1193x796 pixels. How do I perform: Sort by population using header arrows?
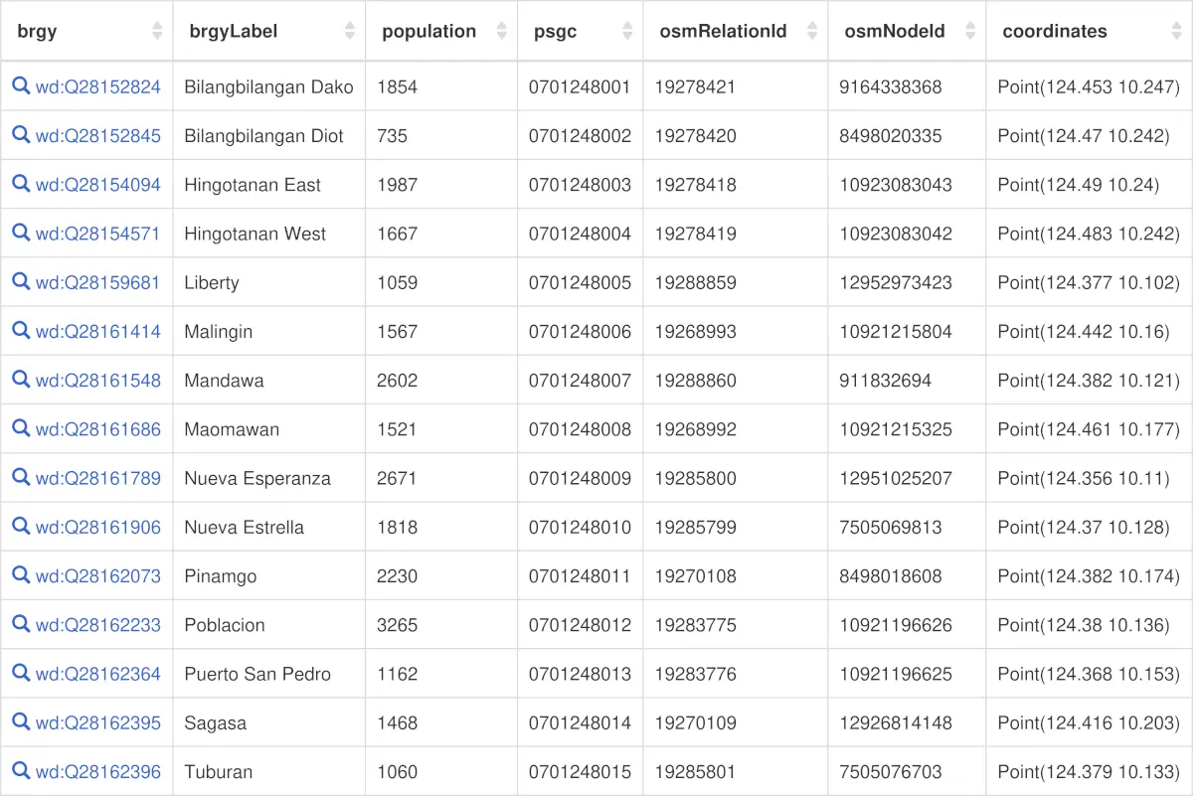click(502, 31)
